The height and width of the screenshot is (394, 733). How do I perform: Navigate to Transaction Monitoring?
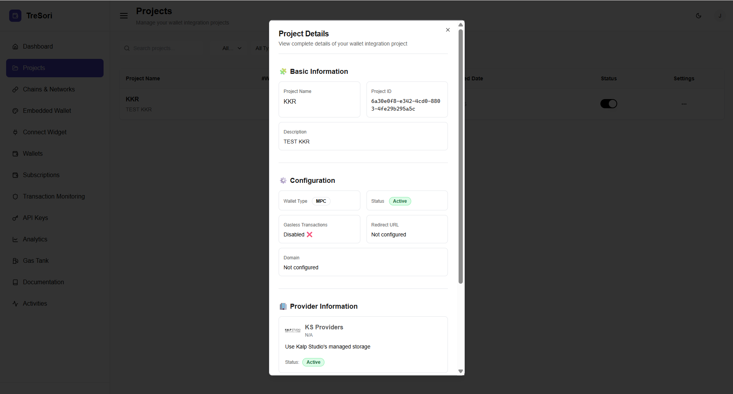pos(54,196)
